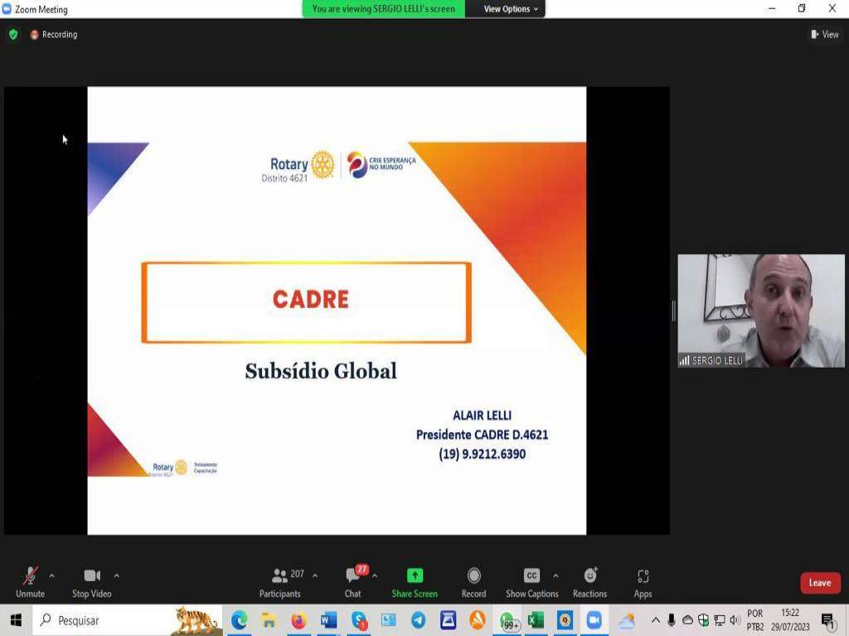Image resolution: width=849 pixels, height=636 pixels.
Task: Unmute the microphone
Action: pos(30,581)
